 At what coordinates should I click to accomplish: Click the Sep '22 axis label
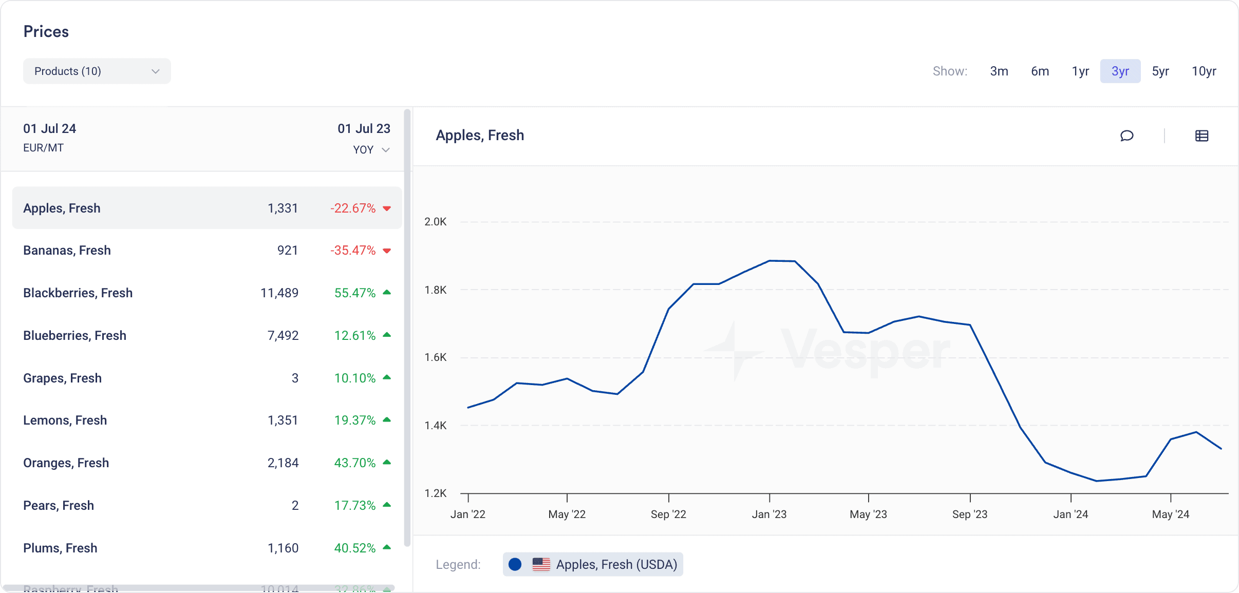668,514
